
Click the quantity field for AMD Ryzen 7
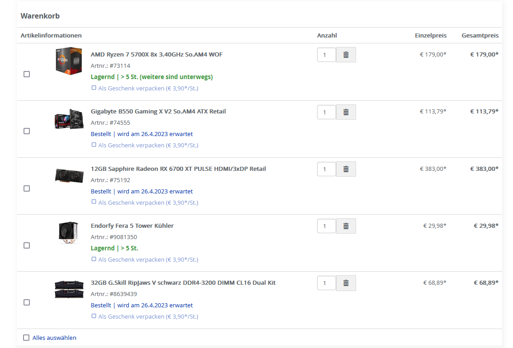(x=326, y=55)
